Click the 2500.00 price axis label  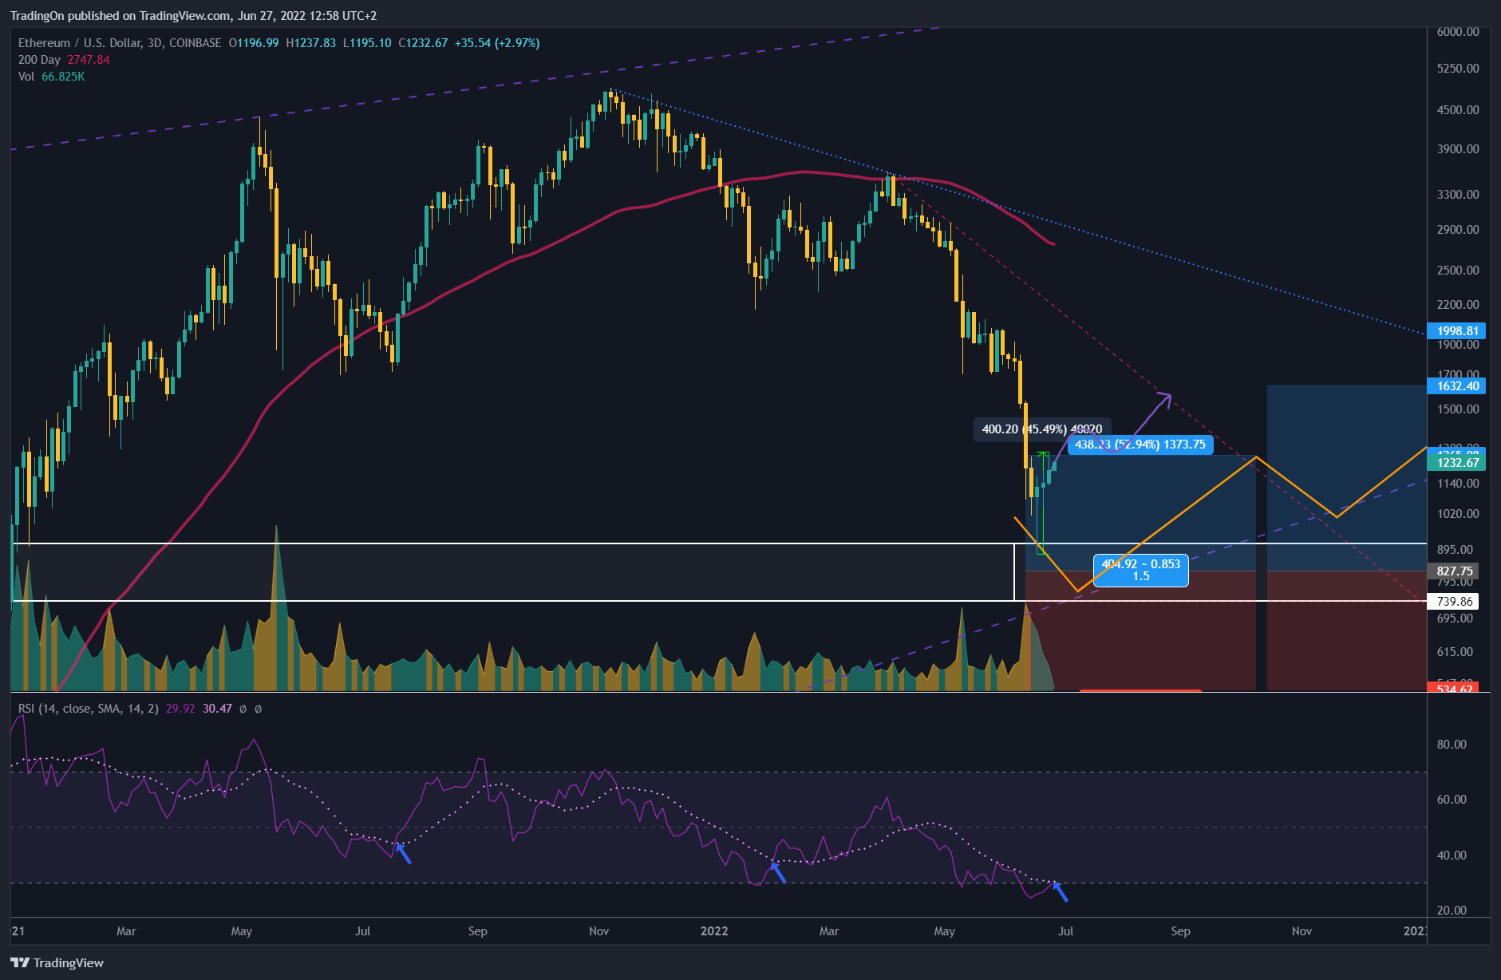1458,271
